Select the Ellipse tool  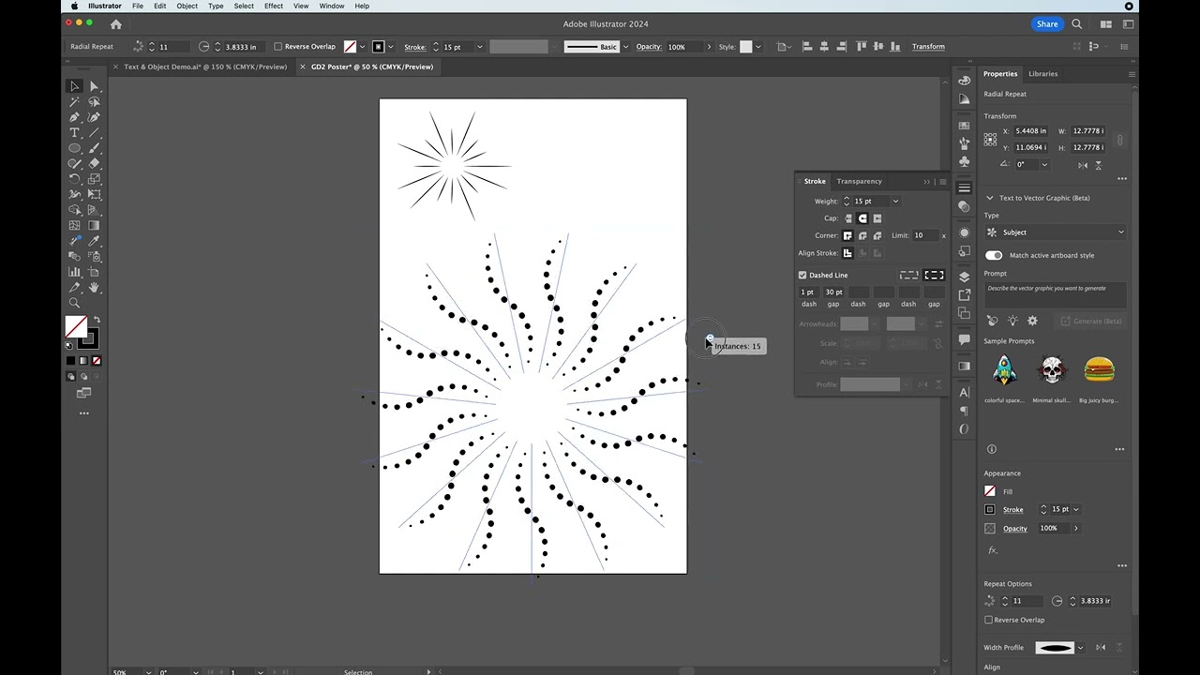74,148
